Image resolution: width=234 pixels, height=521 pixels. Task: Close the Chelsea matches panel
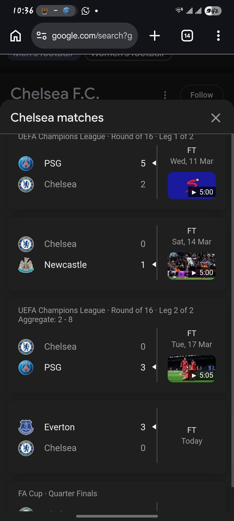[x=216, y=118]
